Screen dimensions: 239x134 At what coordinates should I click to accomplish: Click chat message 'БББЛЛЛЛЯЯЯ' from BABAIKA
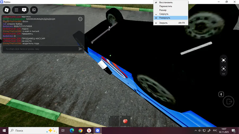tap(23, 26)
